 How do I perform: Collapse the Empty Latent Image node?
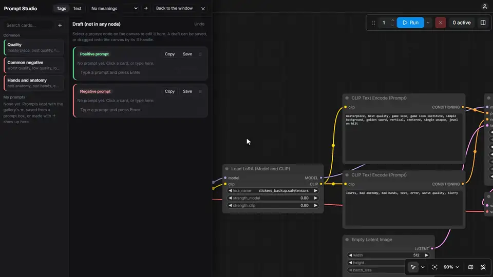coord(347,240)
